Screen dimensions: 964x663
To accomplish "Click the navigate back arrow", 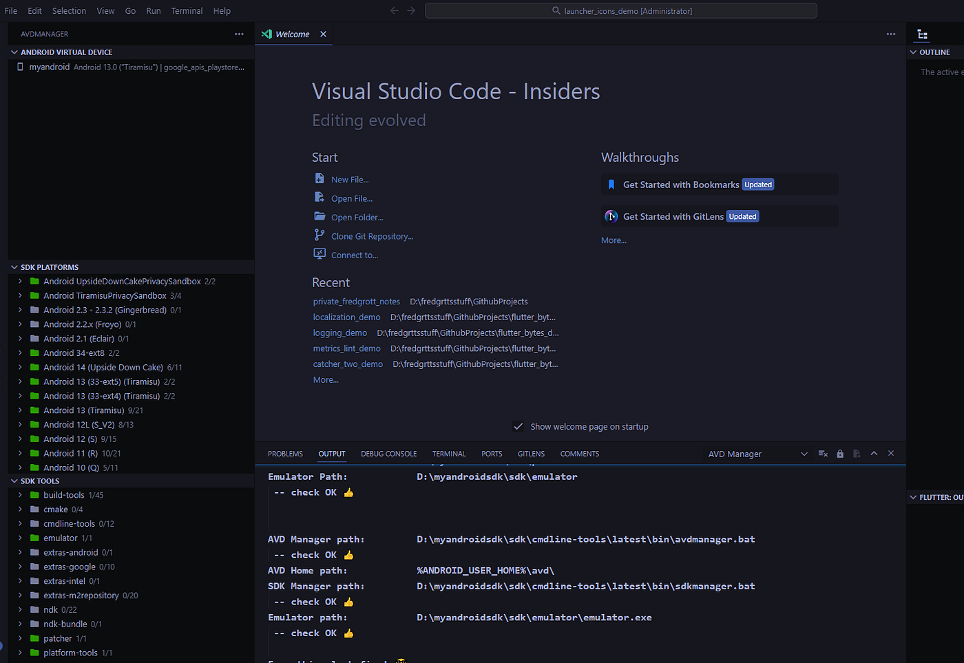I will [x=395, y=10].
